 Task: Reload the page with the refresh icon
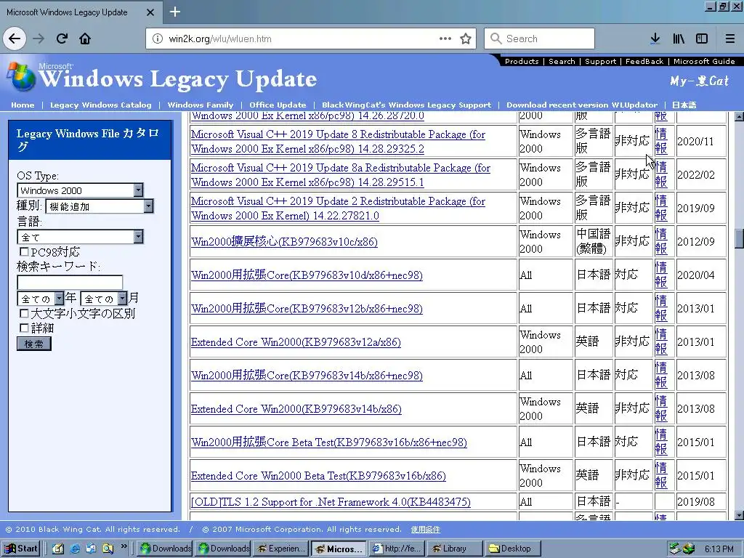(62, 39)
